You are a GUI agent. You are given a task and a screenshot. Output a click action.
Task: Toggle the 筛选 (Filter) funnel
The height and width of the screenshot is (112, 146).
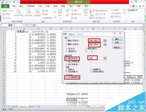point(67,13)
